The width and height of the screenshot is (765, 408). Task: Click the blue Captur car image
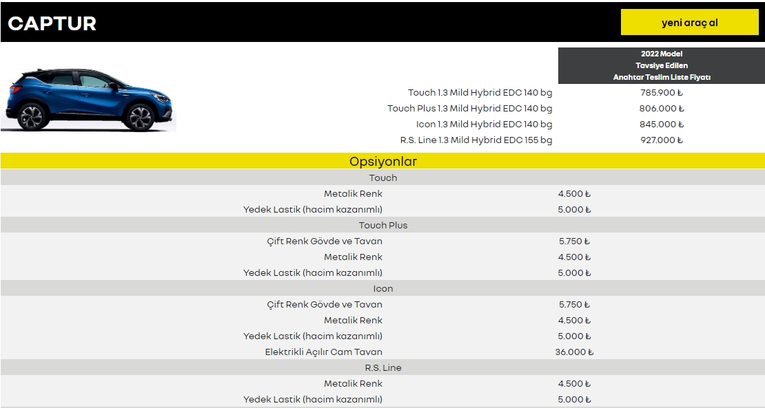[x=88, y=100]
